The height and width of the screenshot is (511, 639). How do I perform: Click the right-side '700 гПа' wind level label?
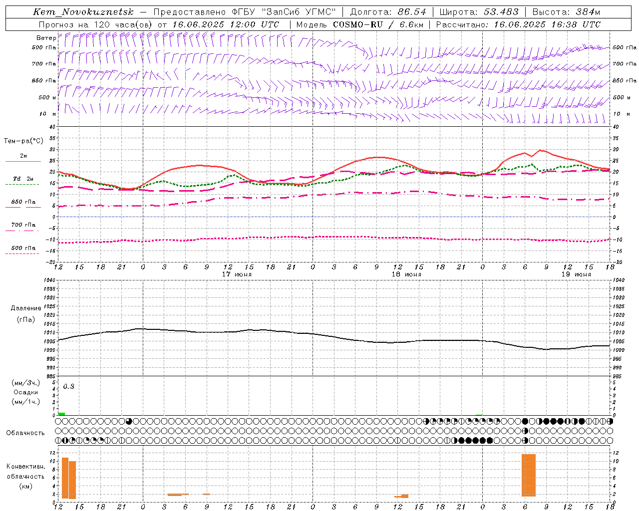(x=625, y=64)
